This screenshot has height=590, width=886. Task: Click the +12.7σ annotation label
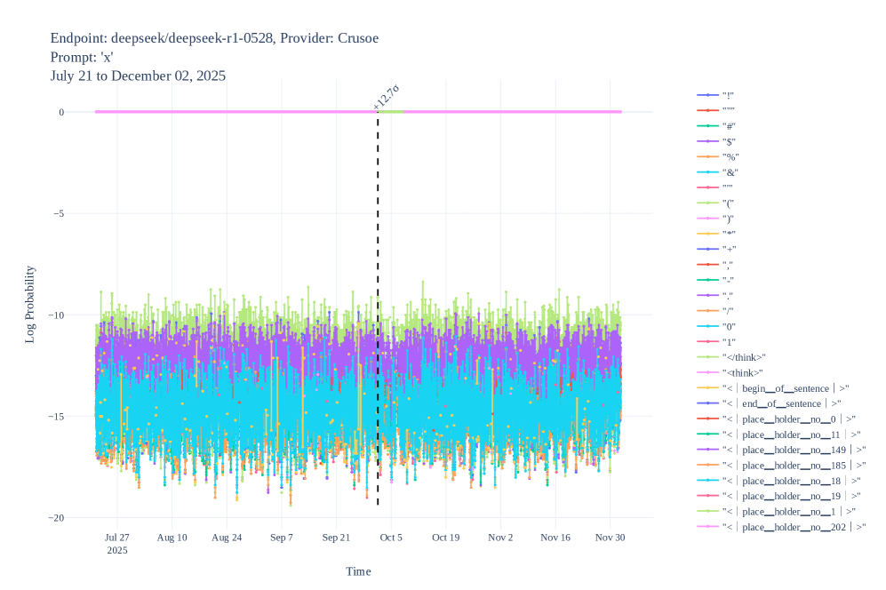387,96
